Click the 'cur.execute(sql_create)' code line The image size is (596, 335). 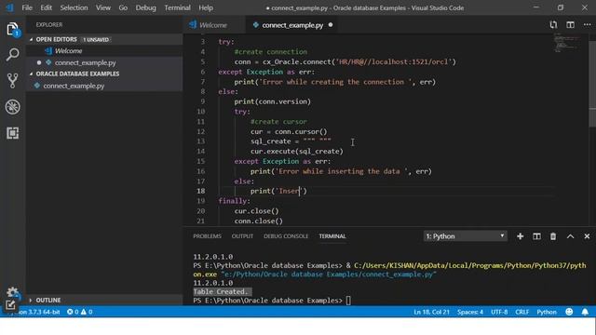(x=297, y=151)
